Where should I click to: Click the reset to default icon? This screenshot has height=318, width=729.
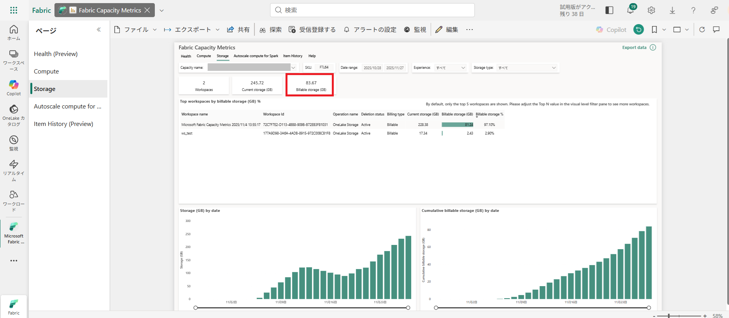(638, 30)
